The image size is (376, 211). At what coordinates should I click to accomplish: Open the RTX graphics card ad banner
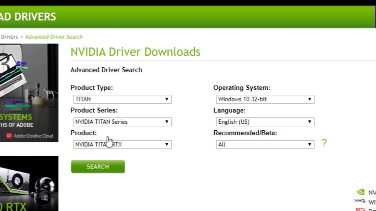pyautogui.click(x=29, y=183)
